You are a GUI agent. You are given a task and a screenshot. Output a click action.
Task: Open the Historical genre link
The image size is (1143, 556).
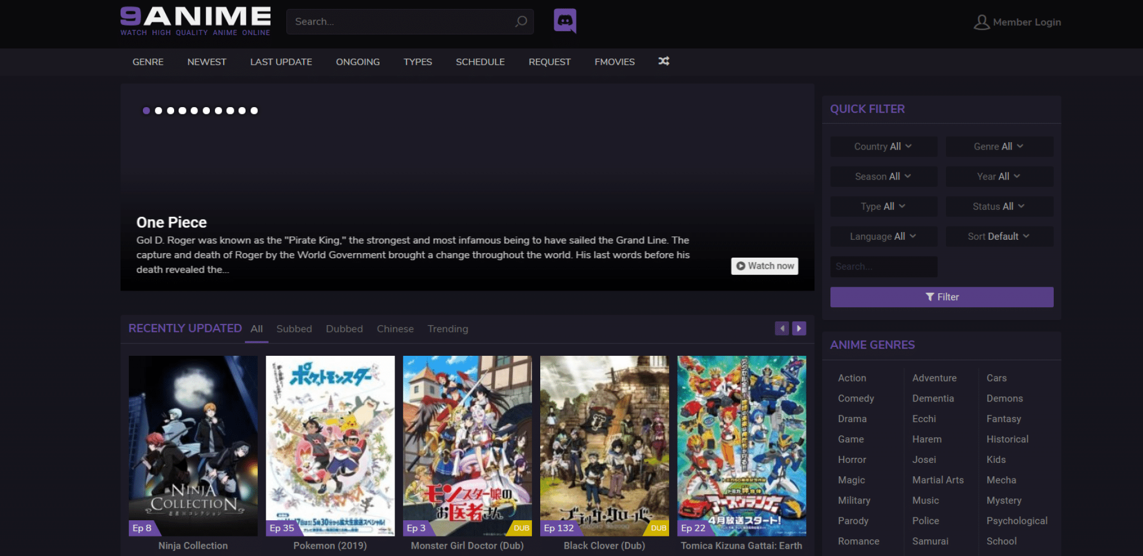[x=1007, y=439]
